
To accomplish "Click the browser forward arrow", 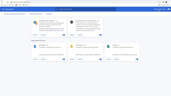I will coord(5,2).
